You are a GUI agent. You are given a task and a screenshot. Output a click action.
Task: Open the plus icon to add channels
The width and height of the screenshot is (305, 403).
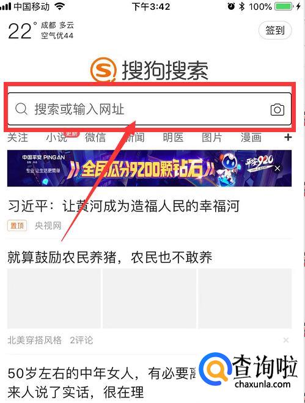(x=288, y=137)
